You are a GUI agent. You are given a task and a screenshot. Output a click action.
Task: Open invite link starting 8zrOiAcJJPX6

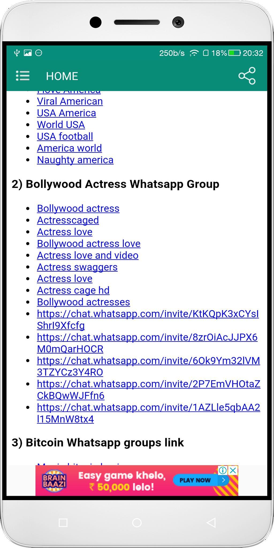point(147,343)
